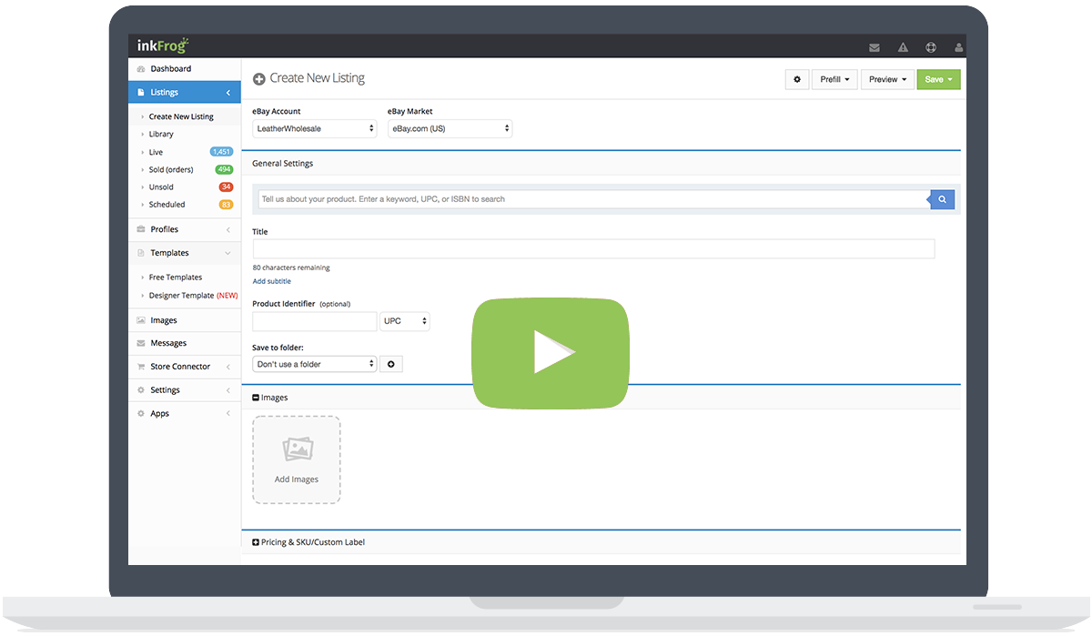Viewport: 1092px width, 636px height.
Task: Open the eBay Account dropdown
Action: [x=314, y=128]
